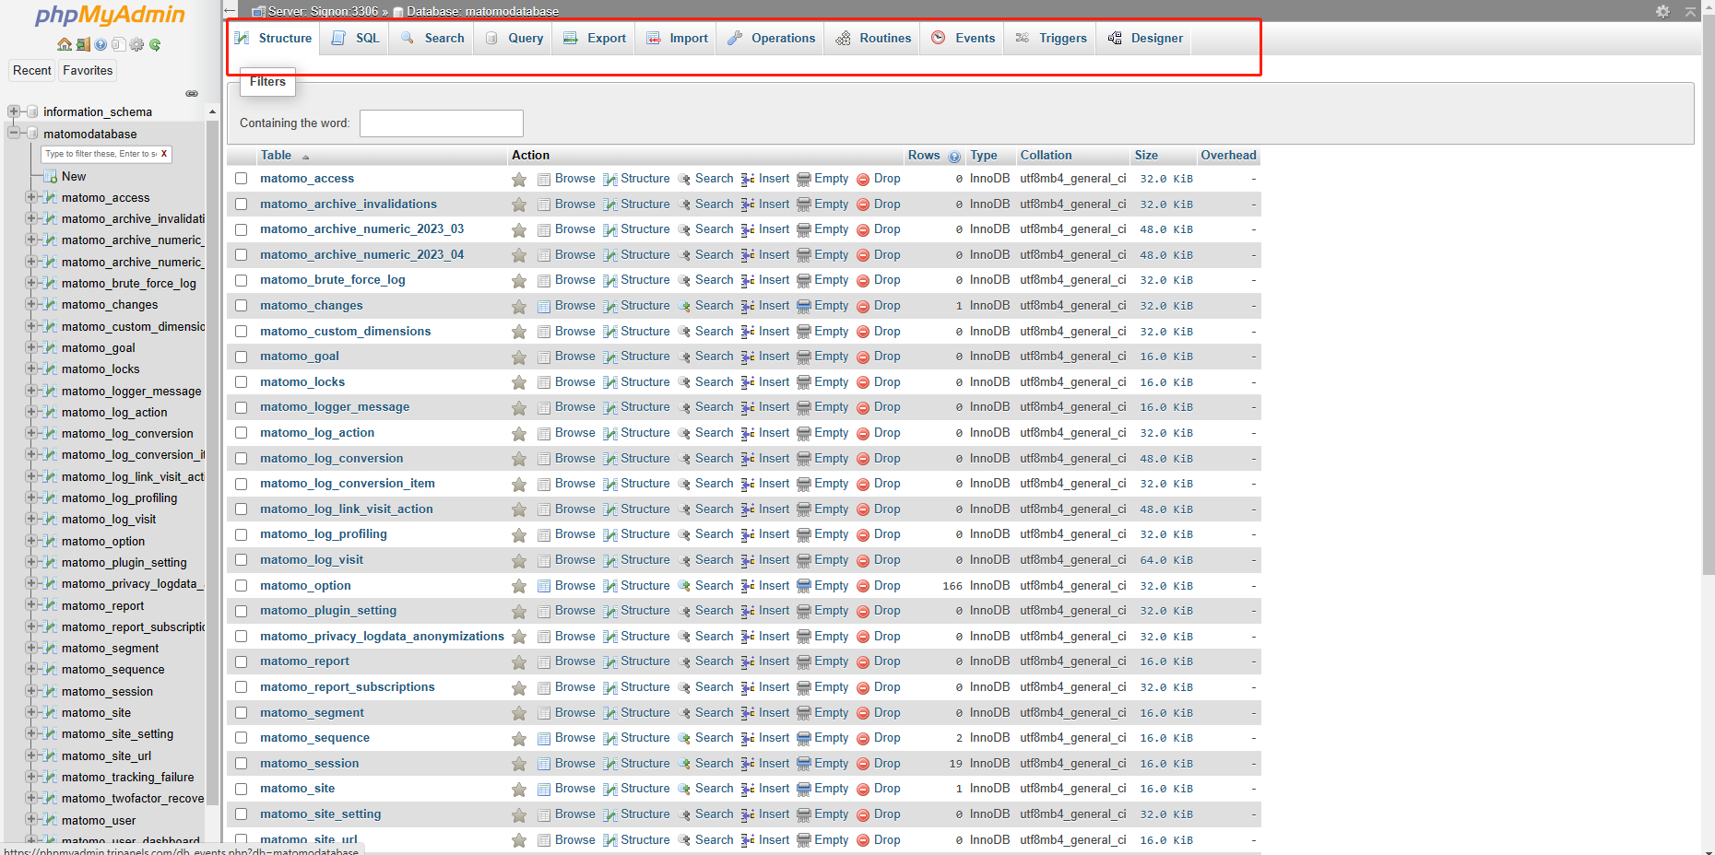Click the Rows column help icon

(954, 157)
